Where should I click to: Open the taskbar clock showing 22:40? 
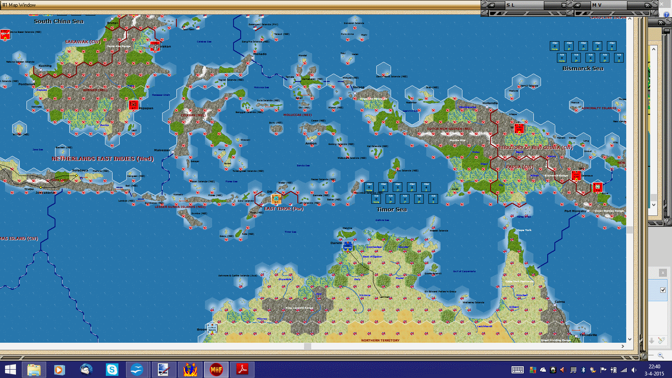tap(654, 370)
